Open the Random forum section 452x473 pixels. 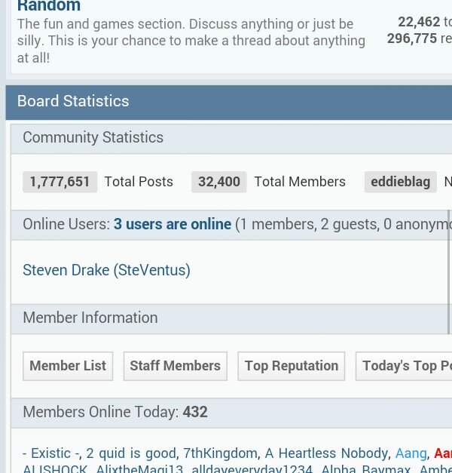(48, 6)
